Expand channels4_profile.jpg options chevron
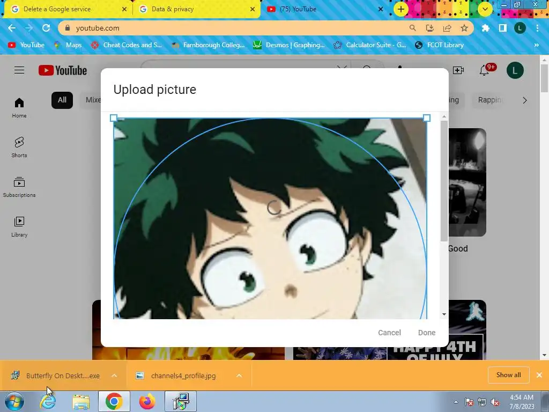Screen dimensions: 549x412 point(239,376)
